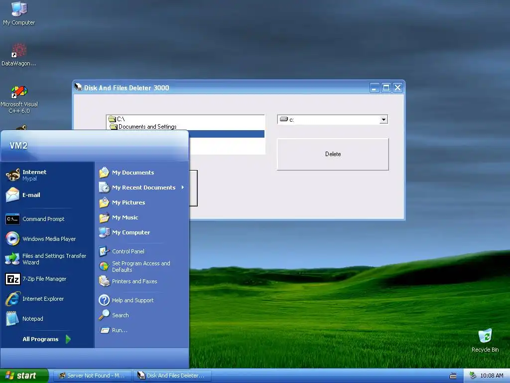Viewport: 510px width, 383px height.
Task: Click the Start button
Action: (24, 376)
